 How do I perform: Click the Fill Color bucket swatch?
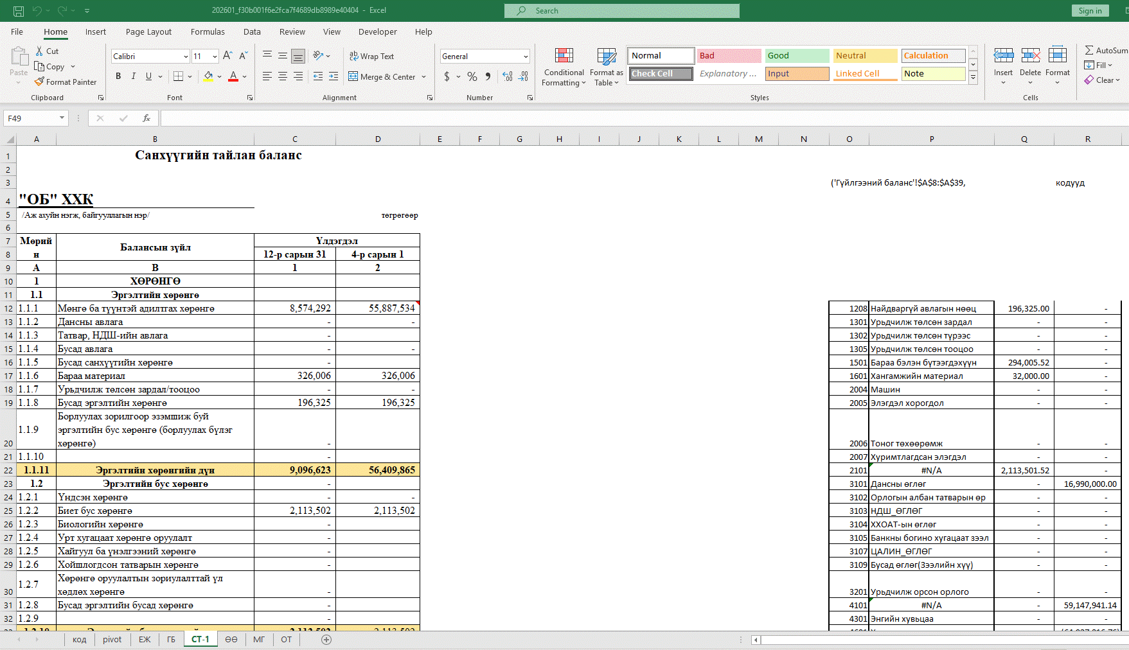208,76
